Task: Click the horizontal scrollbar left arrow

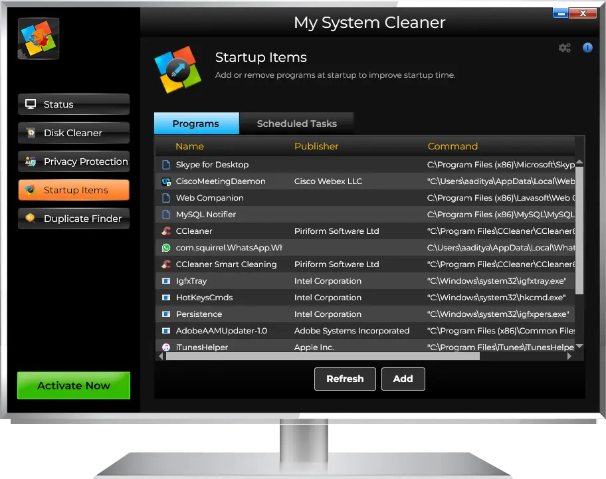Action: 161,356
